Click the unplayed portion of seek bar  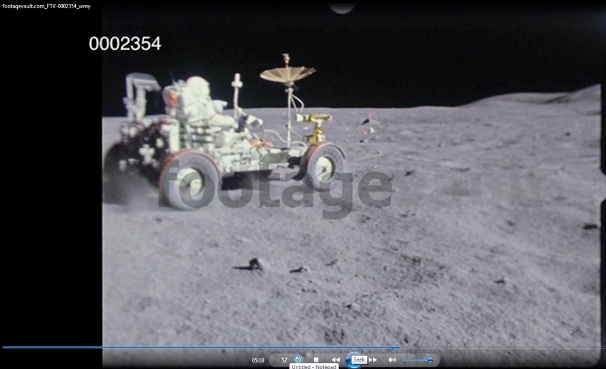[x=503, y=348]
